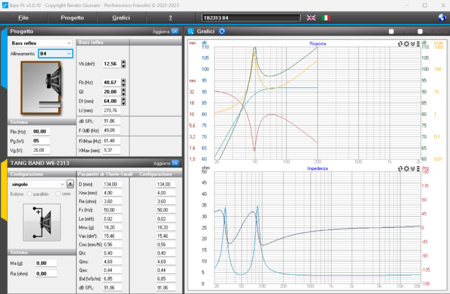Select the 'parallelo' coil radio button
The width and height of the screenshot is (450, 294).
30,194
